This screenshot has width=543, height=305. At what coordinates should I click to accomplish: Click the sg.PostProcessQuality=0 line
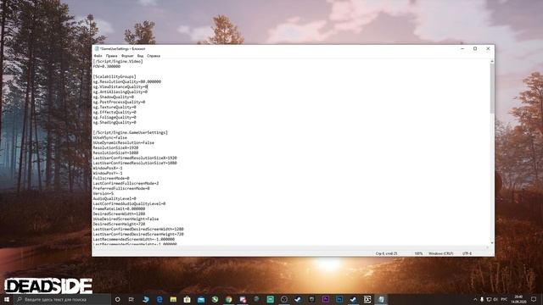[x=119, y=102]
